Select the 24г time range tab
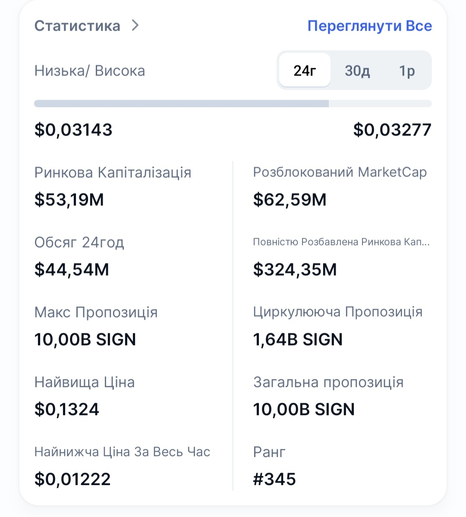 point(305,70)
